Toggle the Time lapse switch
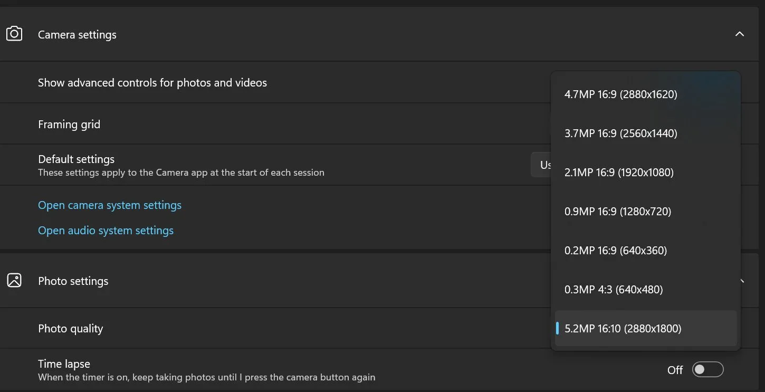Viewport: 765px width, 392px height. 707,370
